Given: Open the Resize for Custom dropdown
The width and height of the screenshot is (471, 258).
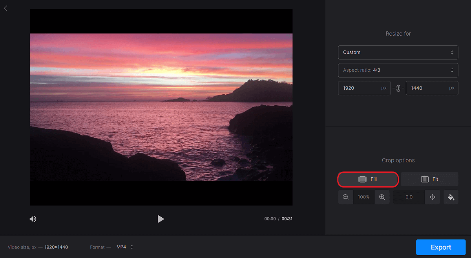Looking at the screenshot, I should [x=398, y=52].
